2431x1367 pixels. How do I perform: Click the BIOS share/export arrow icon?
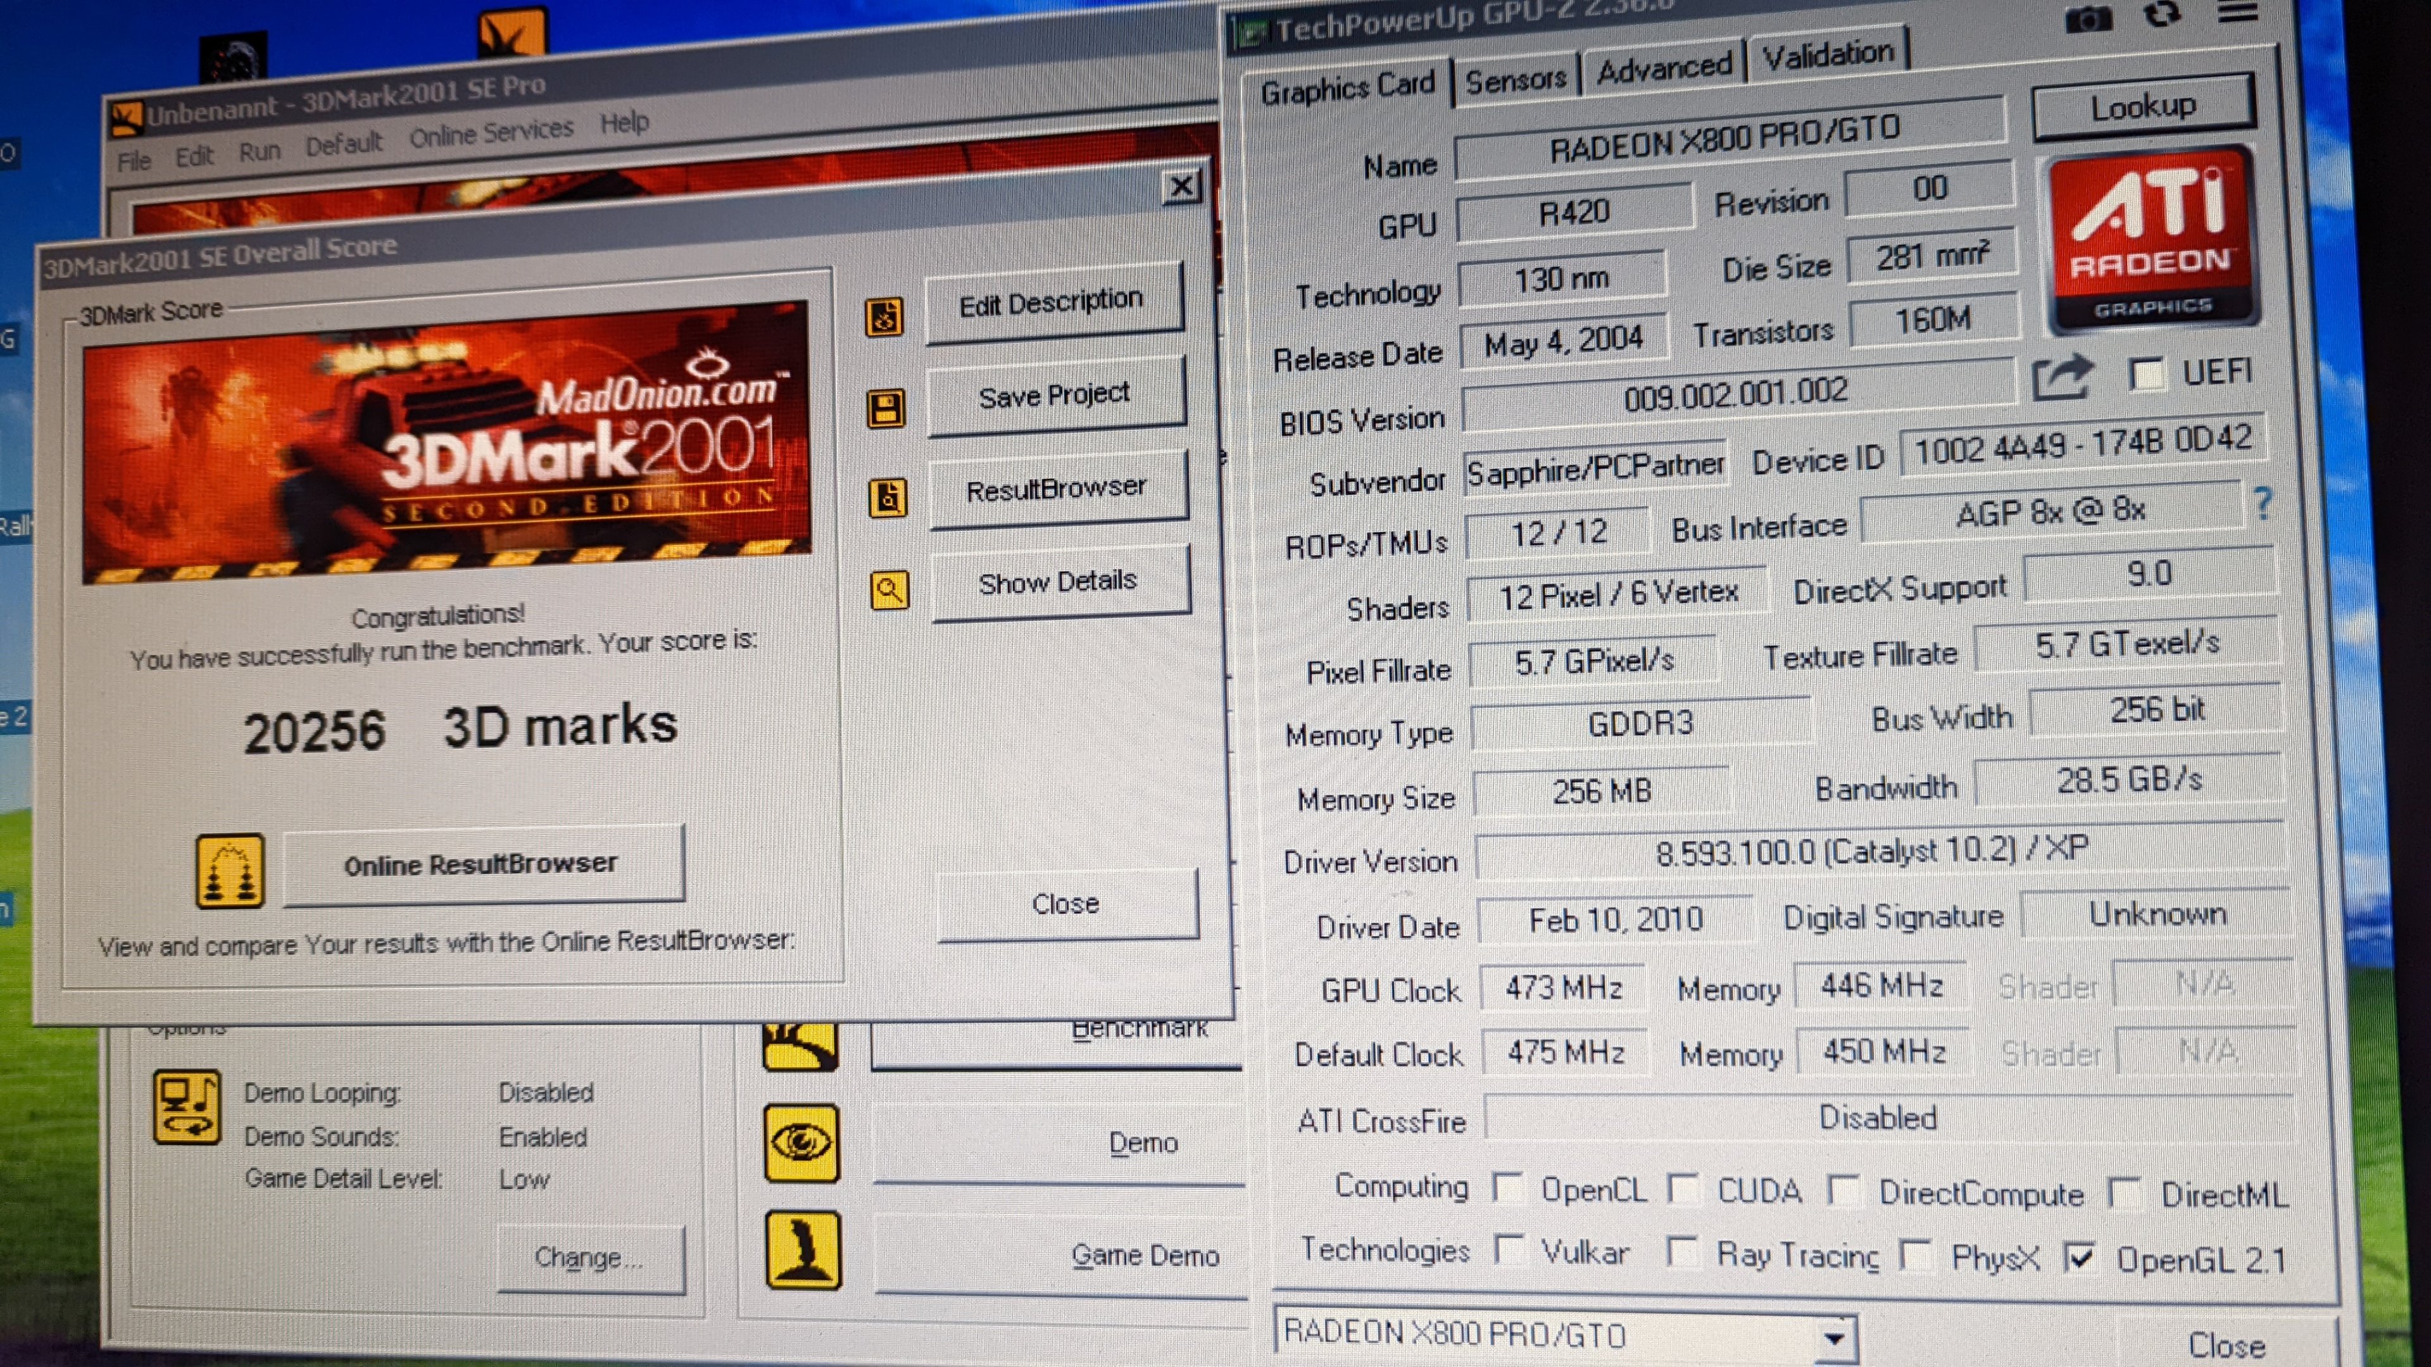(x=2063, y=377)
